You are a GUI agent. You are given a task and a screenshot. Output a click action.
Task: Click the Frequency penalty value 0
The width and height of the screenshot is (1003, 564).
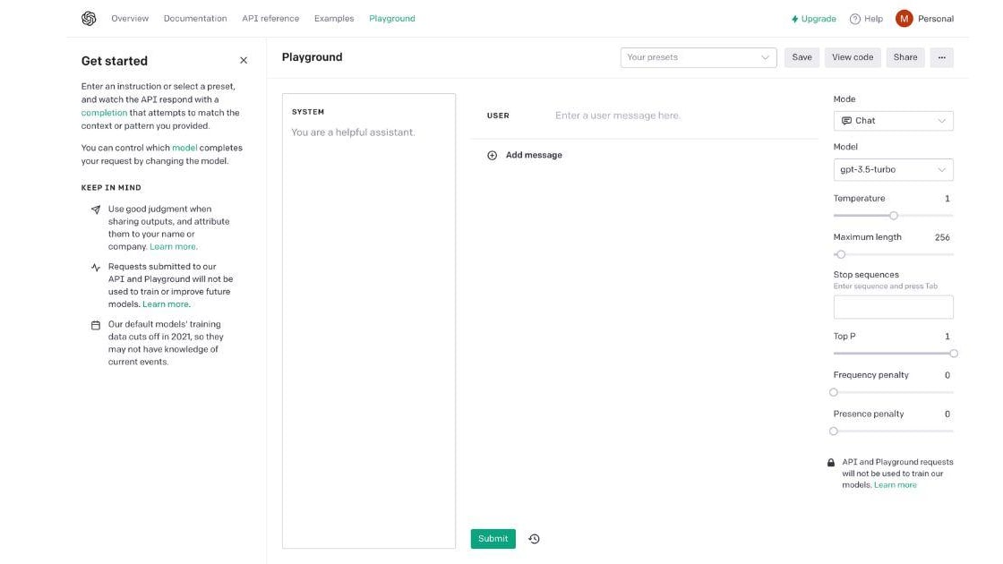[947, 375]
